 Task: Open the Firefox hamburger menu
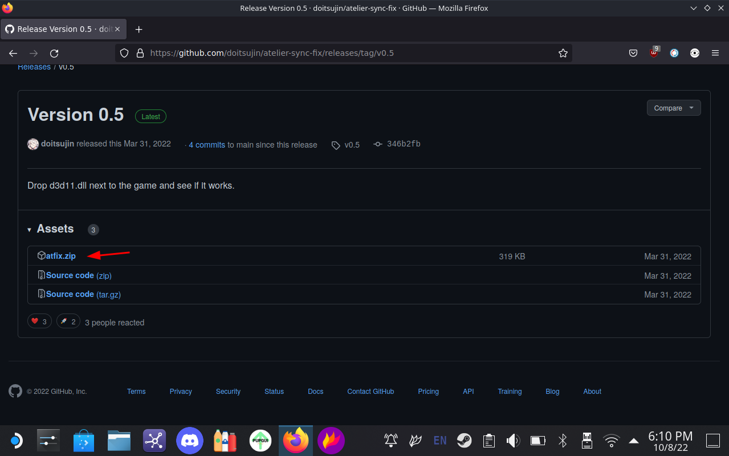(715, 53)
